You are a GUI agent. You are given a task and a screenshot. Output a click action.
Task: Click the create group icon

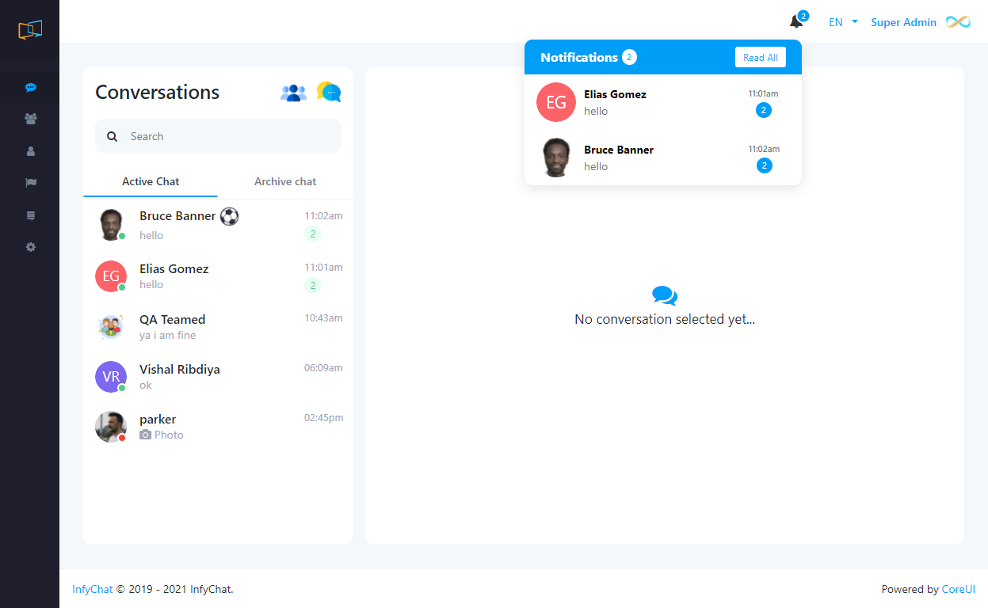[x=293, y=93]
